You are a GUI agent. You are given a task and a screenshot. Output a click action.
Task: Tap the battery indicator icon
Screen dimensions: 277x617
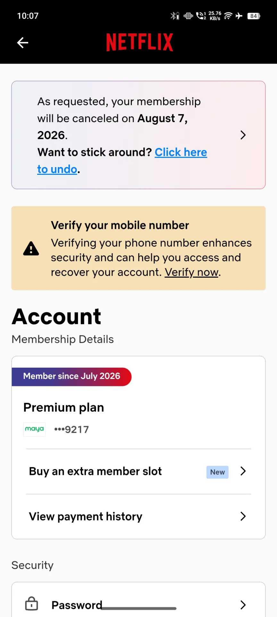pyautogui.click(x=254, y=16)
